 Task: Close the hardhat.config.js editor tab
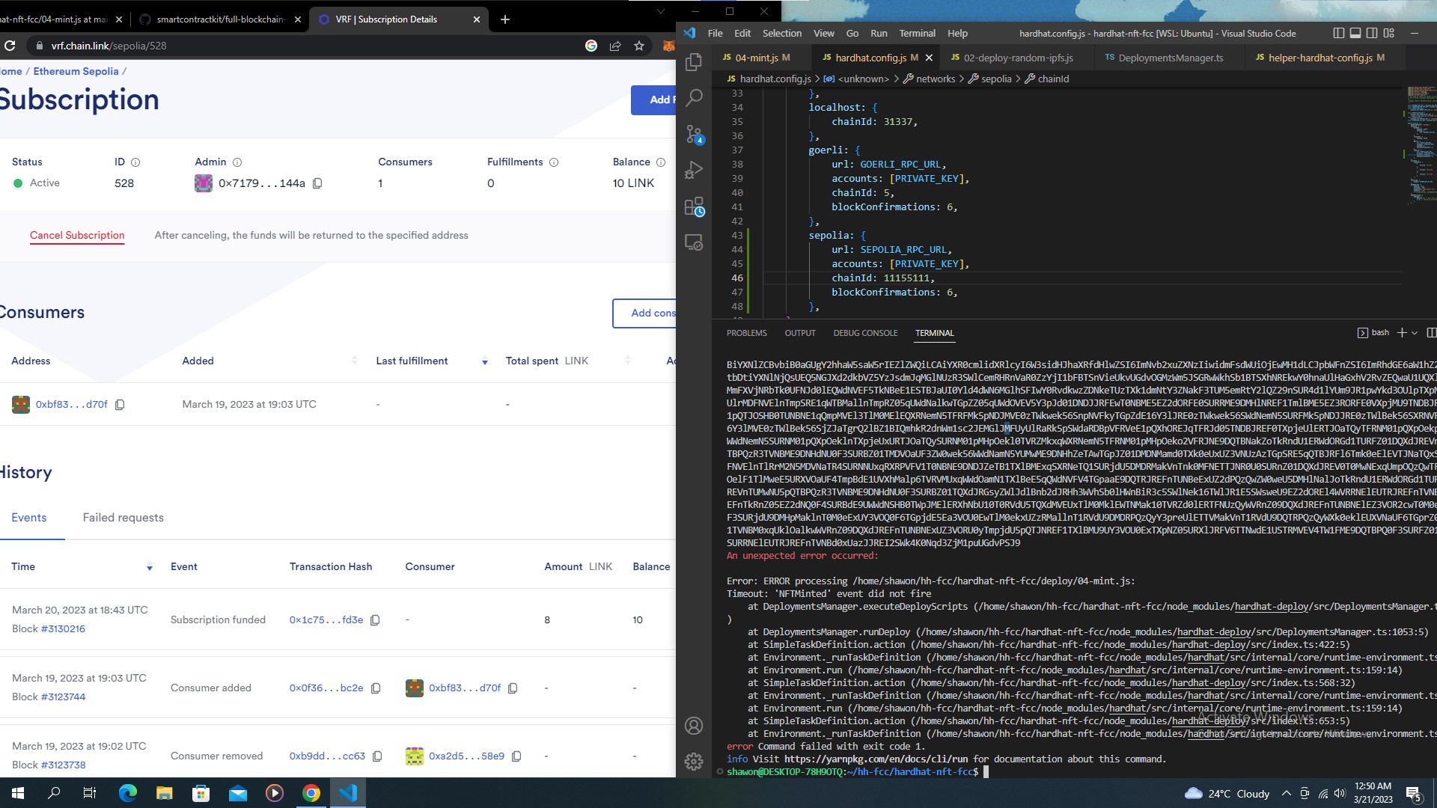pyautogui.click(x=929, y=58)
